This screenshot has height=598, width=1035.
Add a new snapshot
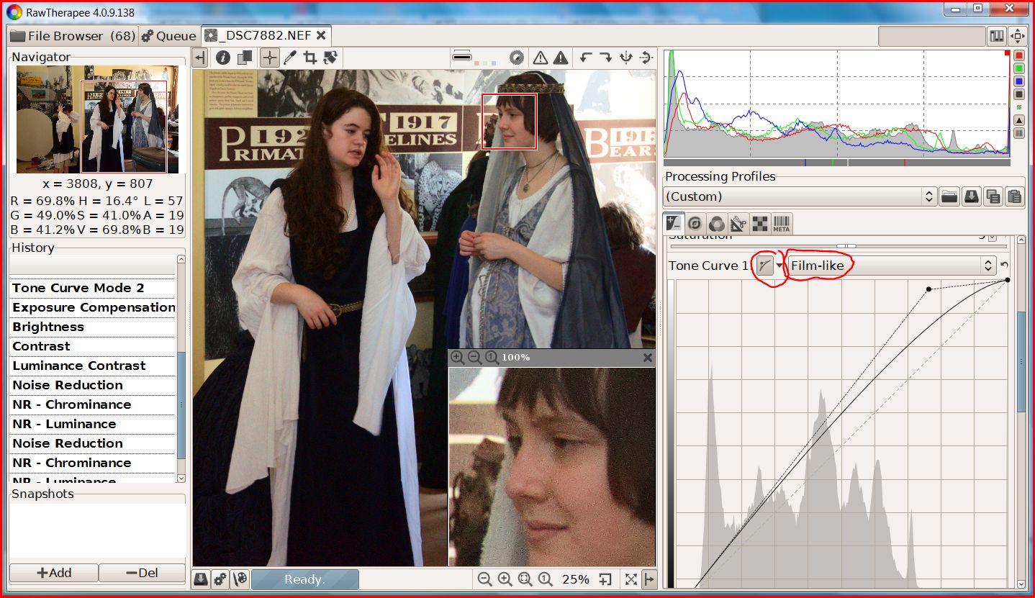coord(54,573)
